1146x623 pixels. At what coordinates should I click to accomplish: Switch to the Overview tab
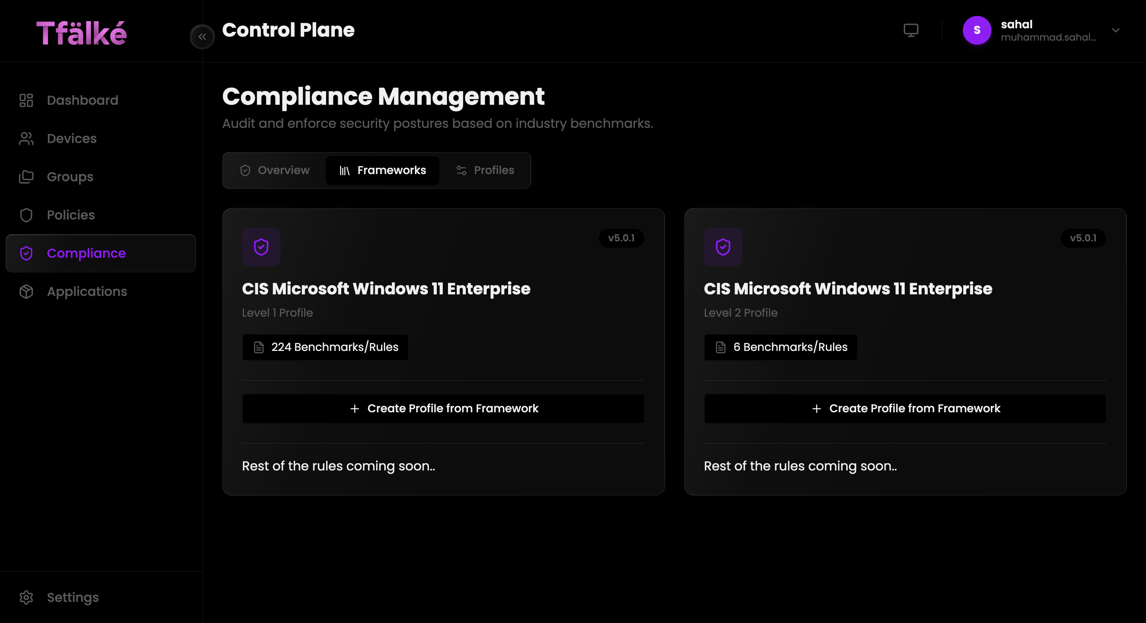[275, 170]
